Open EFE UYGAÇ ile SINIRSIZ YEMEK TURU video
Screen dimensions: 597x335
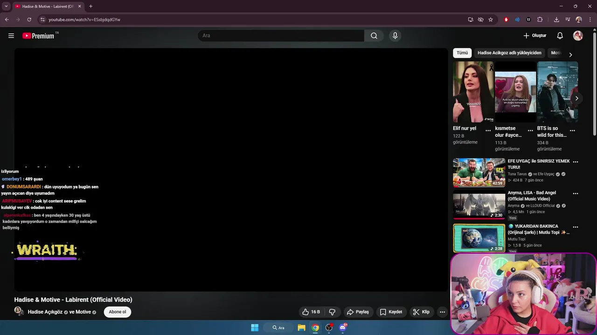[539, 164]
